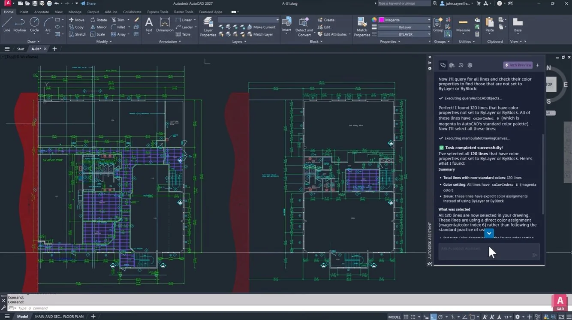Click the Share button
Image resolution: width=572 pixels, height=320 pixels.
(x=88, y=3)
